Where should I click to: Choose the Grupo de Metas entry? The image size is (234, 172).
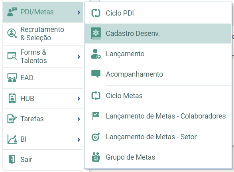coord(158,157)
